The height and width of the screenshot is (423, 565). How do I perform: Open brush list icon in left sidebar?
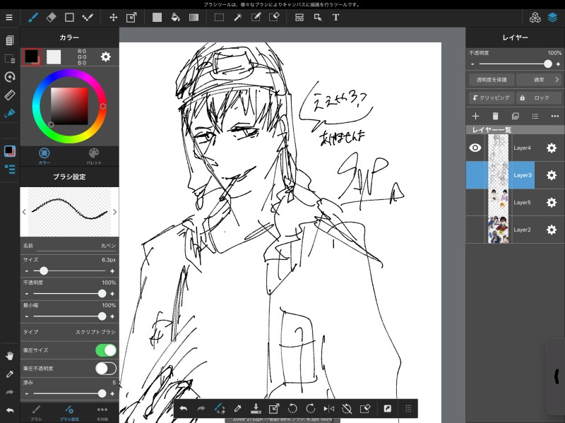click(x=10, y=169)
